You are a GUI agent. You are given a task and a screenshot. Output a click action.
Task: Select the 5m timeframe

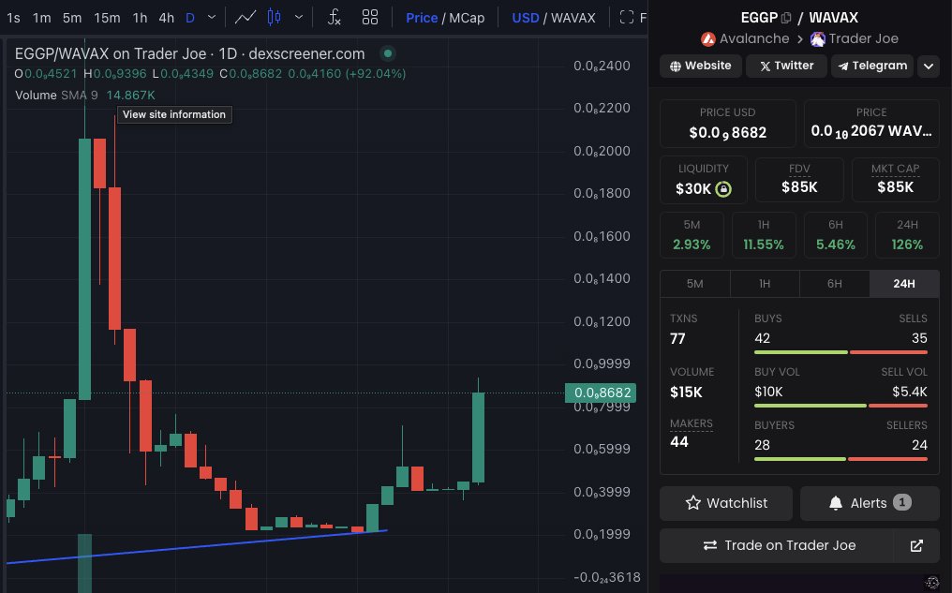click(x=72, y=18)
